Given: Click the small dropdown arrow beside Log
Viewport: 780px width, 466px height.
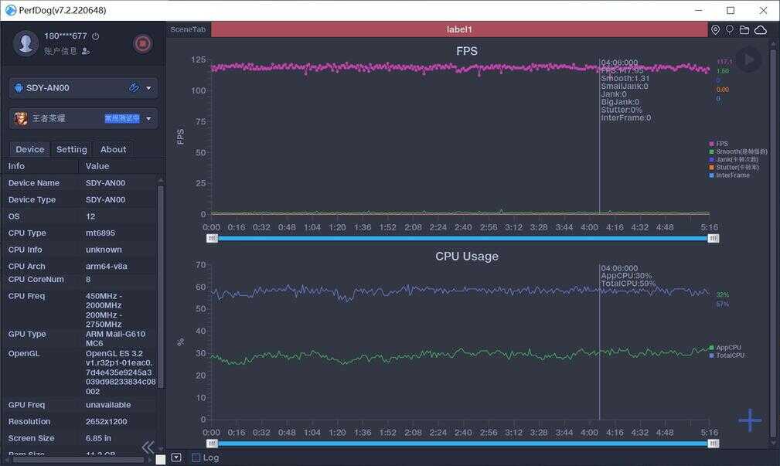Looking at the screenshot, I should pyautogui.click(x=176, y=457).
